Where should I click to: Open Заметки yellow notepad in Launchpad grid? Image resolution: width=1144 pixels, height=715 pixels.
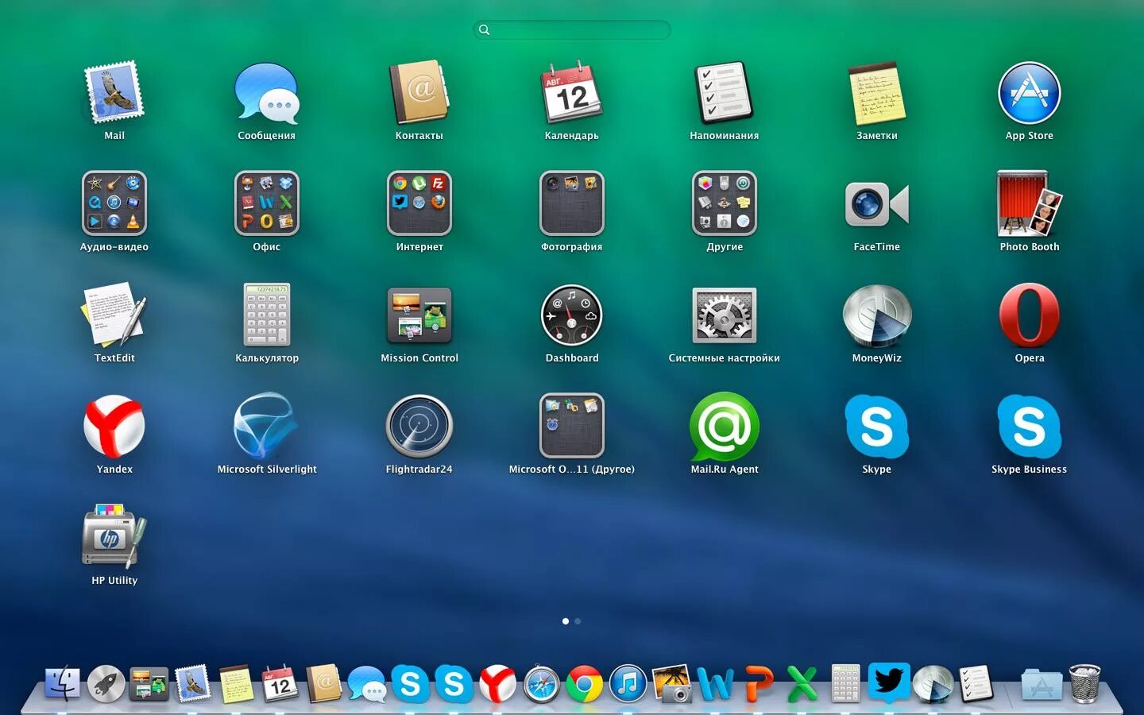pyautogui.click(x=877, y=93)
